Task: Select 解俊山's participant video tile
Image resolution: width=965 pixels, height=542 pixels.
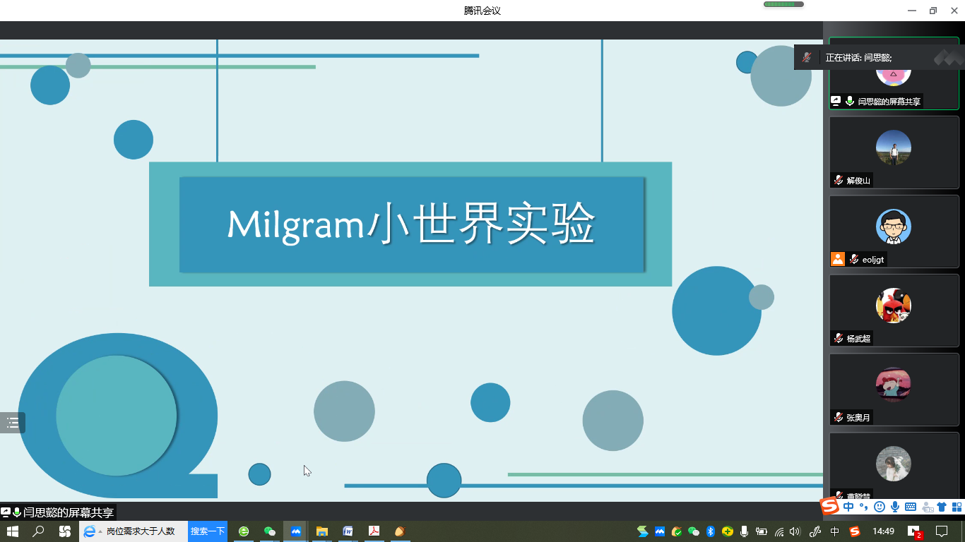Action: pos(894,152)
